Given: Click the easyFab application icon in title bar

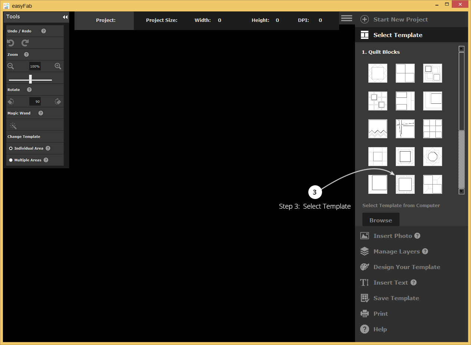Looking at the screenshot, I should [x=6, y=6].
